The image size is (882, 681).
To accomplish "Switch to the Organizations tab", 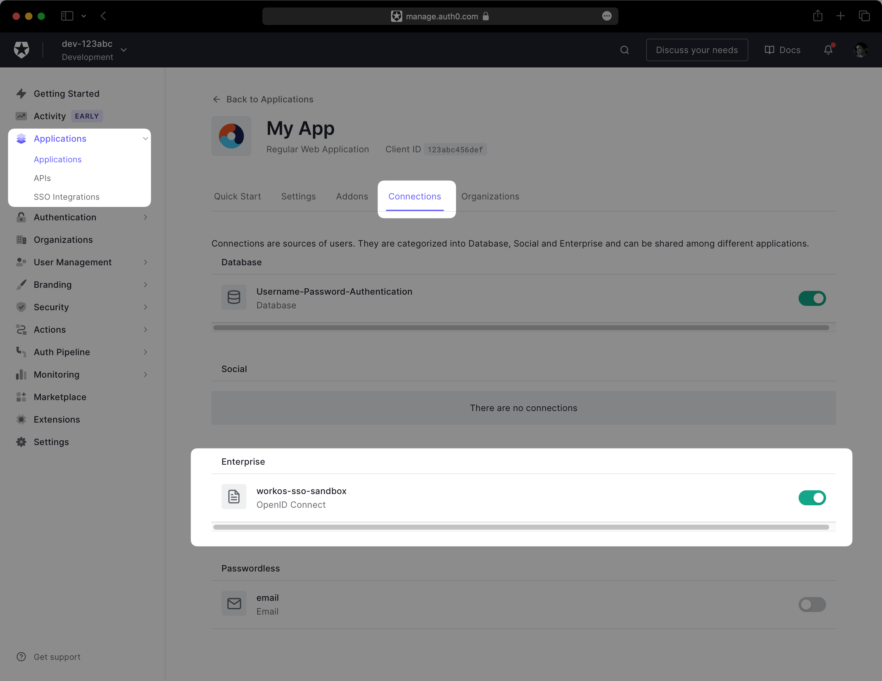I will (x=489, y=196).
